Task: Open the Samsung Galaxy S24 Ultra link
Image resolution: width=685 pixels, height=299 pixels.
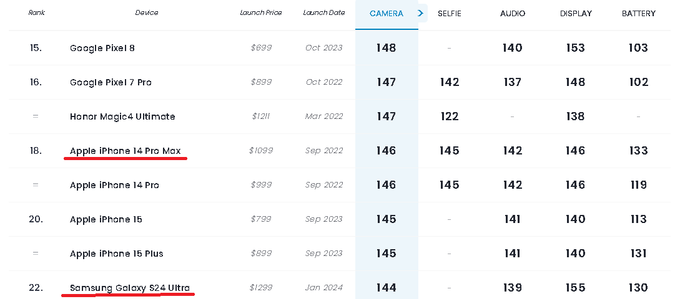Action: [x=130, y=288]
